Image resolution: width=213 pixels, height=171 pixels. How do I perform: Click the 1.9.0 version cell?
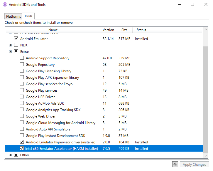106,136
